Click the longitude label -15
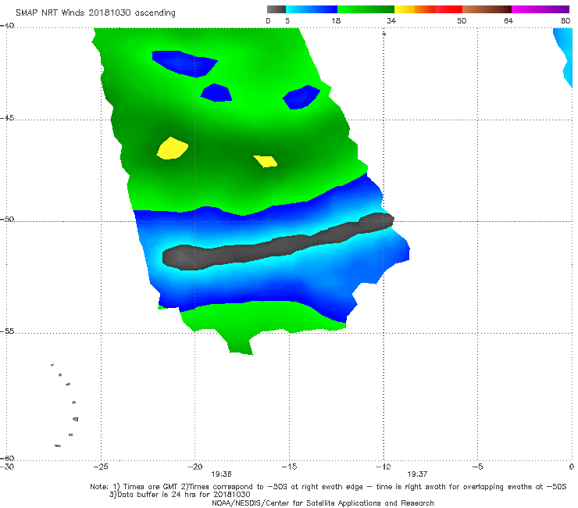This screenshot has width=578, height=508. tap(289, 467)
